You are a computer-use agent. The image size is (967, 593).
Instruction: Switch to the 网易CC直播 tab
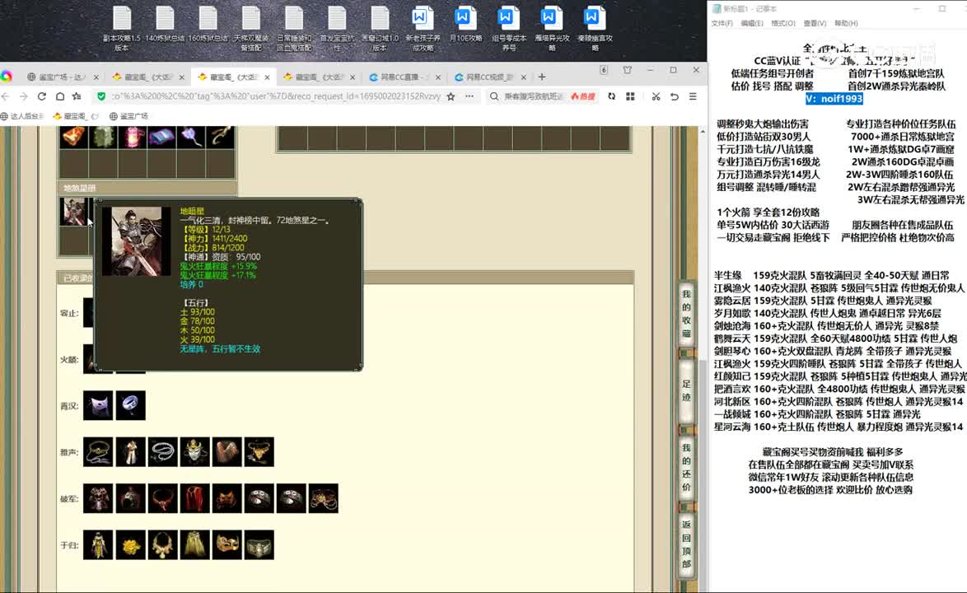point(404,77)
